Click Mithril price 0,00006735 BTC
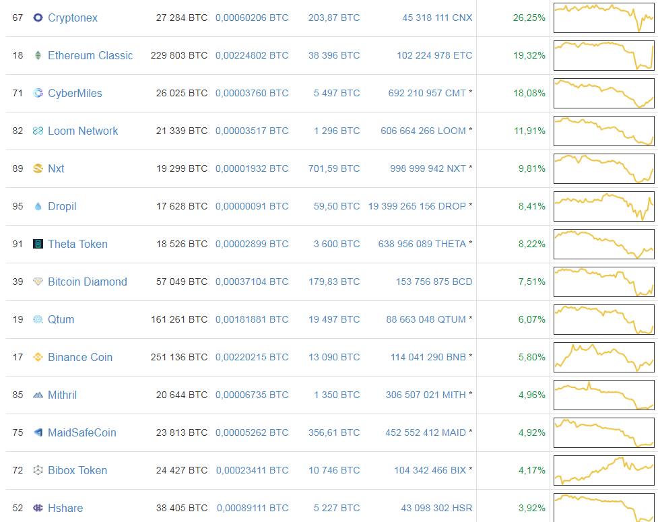This screenshot has height=522, width=658. click(252, 395)
